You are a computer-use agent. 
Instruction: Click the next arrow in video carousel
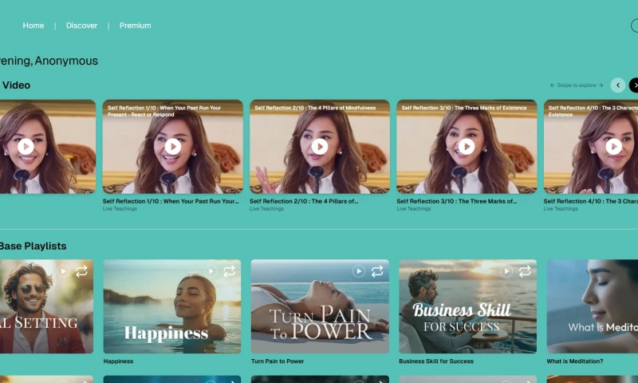point(634,85)
